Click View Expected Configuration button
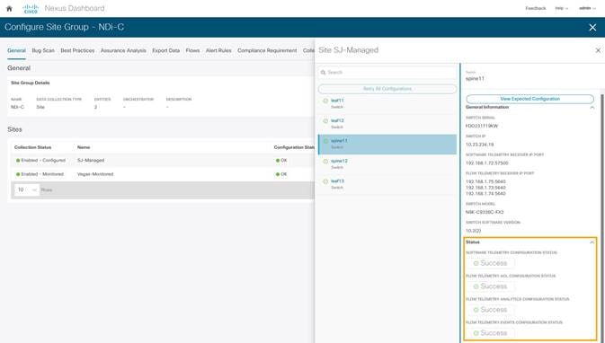This screenshot has height=343, width=605. coord(529,99)
